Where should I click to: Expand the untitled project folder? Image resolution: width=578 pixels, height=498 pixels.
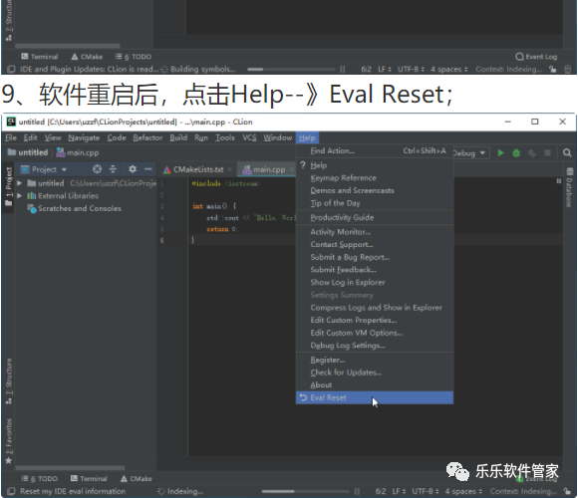point(20,183)
